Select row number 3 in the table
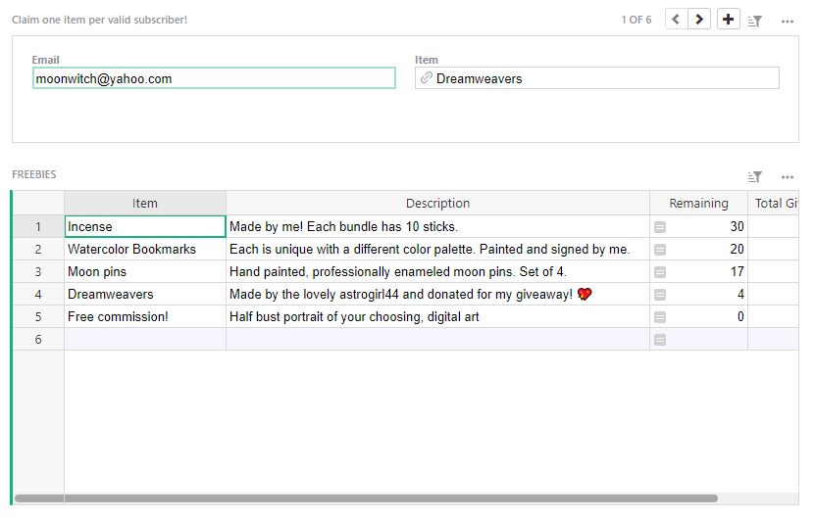Screen dimensions: 815x517 [x=38, y=272]
